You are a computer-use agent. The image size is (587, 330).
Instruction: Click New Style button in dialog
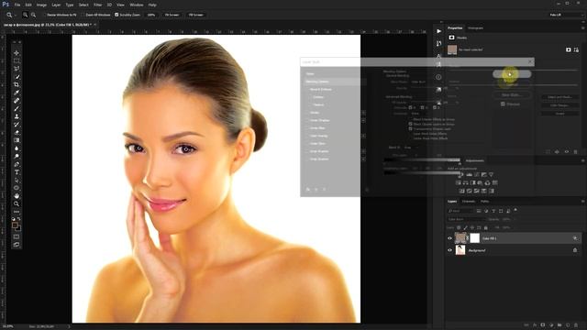[512, 95]
